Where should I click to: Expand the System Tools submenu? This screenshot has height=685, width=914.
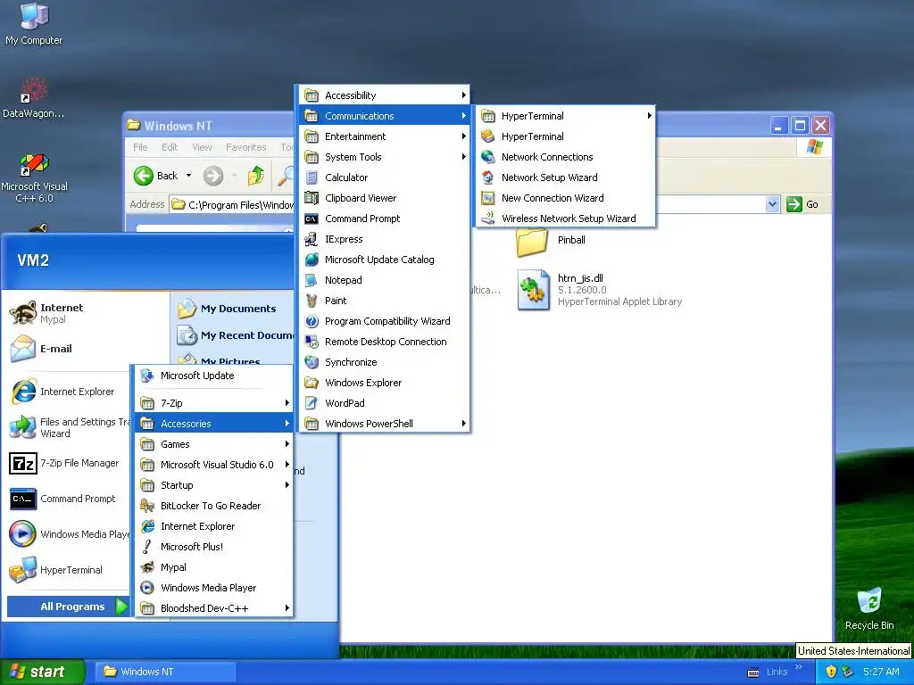384,157
